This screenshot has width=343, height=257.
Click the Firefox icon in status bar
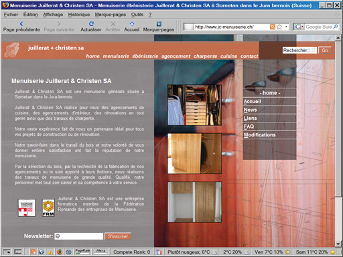coord(60,252)
